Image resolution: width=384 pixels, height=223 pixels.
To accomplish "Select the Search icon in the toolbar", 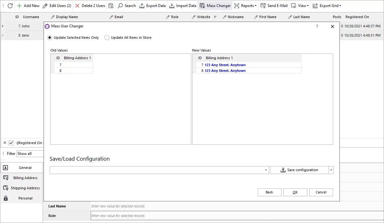I will [126, 5].
